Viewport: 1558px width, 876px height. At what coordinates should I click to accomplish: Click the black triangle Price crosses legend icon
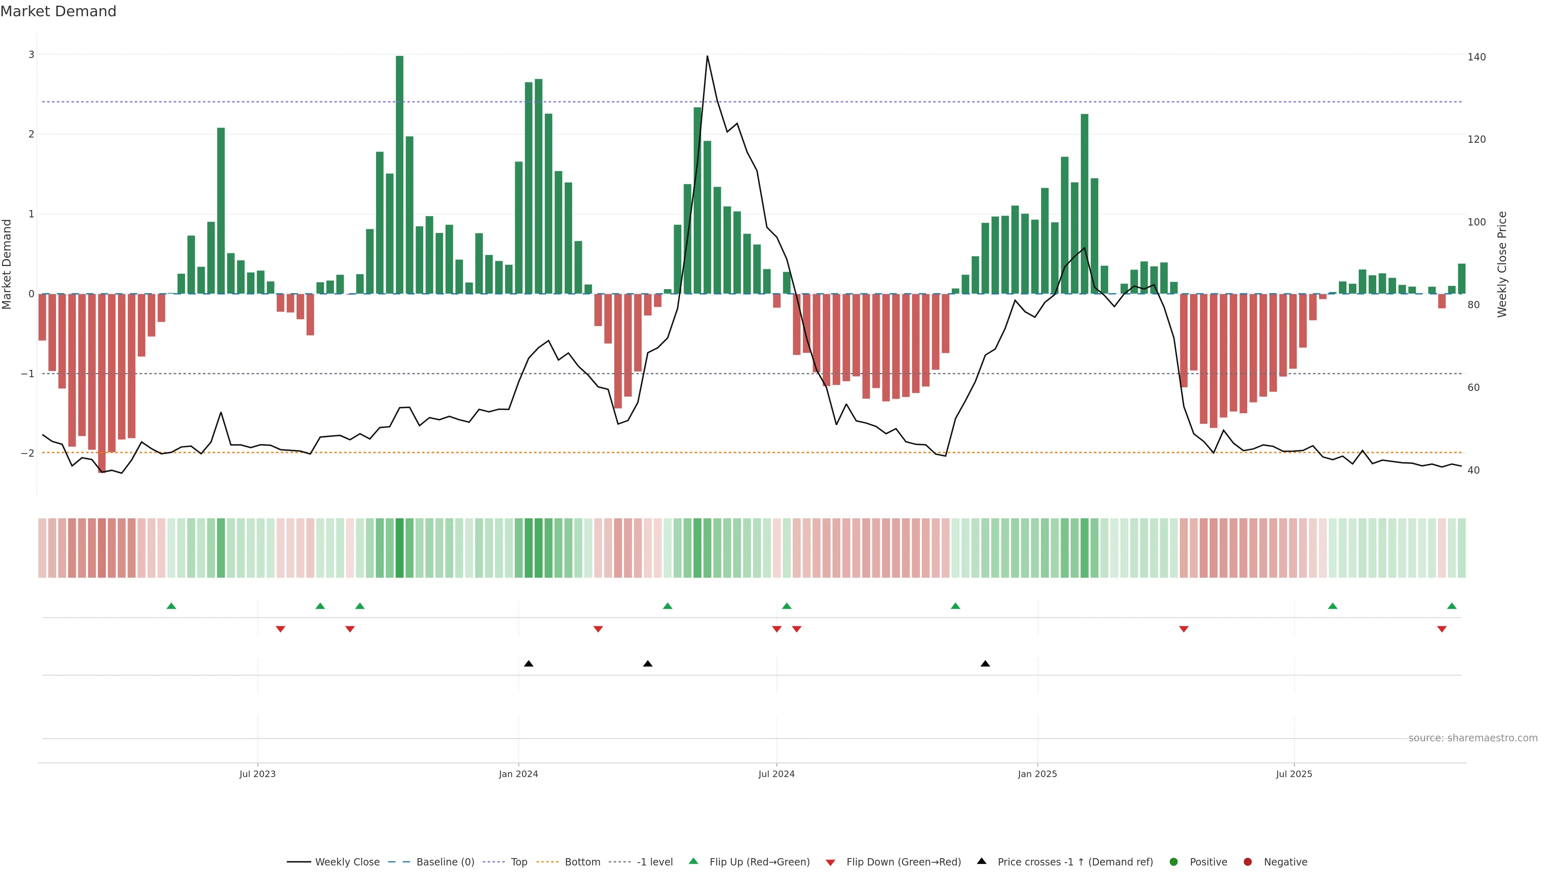pos(981,861)
